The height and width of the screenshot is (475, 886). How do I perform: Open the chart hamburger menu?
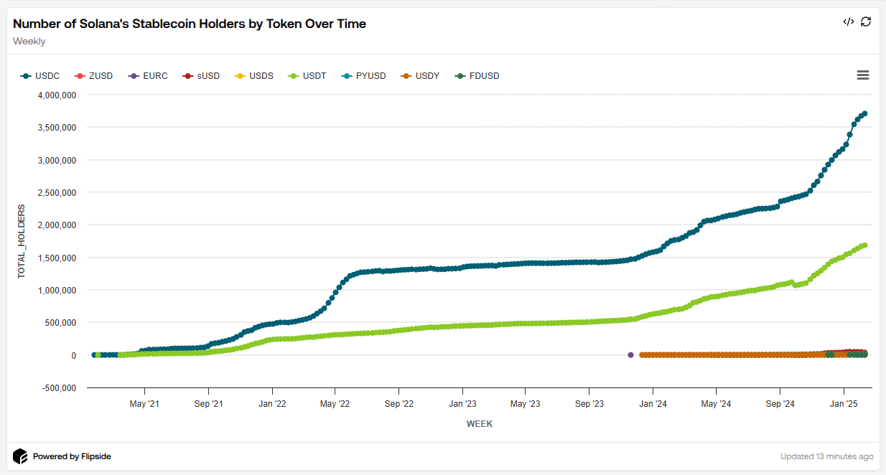(863, 75)
